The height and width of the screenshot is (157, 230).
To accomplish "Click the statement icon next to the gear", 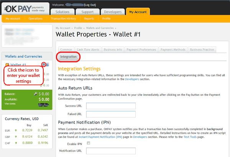I will point(48,65).
